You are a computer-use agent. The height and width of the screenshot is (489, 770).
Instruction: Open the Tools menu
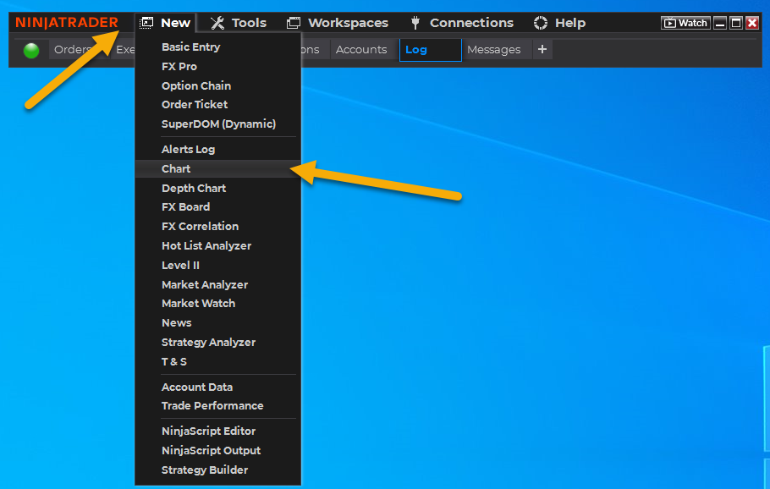click(238, 23)
